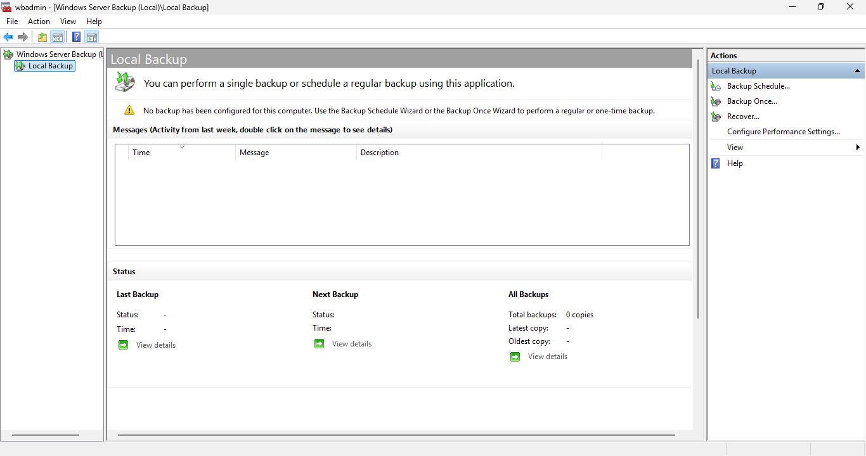Start the Backup Once wizard
The width and height of the screenshot is (866, 456).
(x=752, y=101)
